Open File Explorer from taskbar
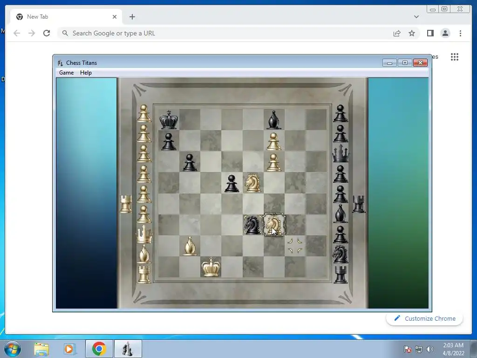Image resolution: width=477 pixels, height=358 pixels. click(x=41, y=349)
